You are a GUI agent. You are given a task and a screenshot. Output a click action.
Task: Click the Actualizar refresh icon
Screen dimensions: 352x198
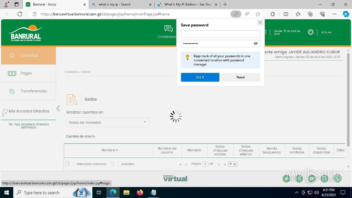[x=112, y=164]
